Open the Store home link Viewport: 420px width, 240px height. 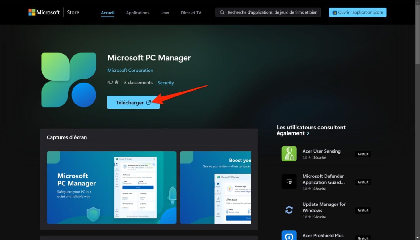pos(73,12)
